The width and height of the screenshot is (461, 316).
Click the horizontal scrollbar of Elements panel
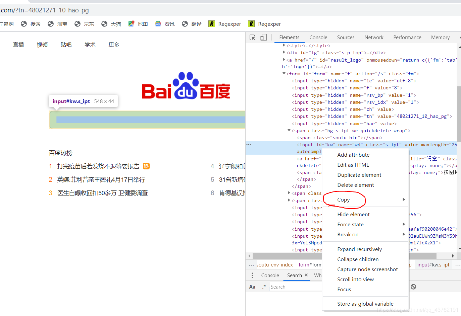pyautogui.click(x=344, y=256)
